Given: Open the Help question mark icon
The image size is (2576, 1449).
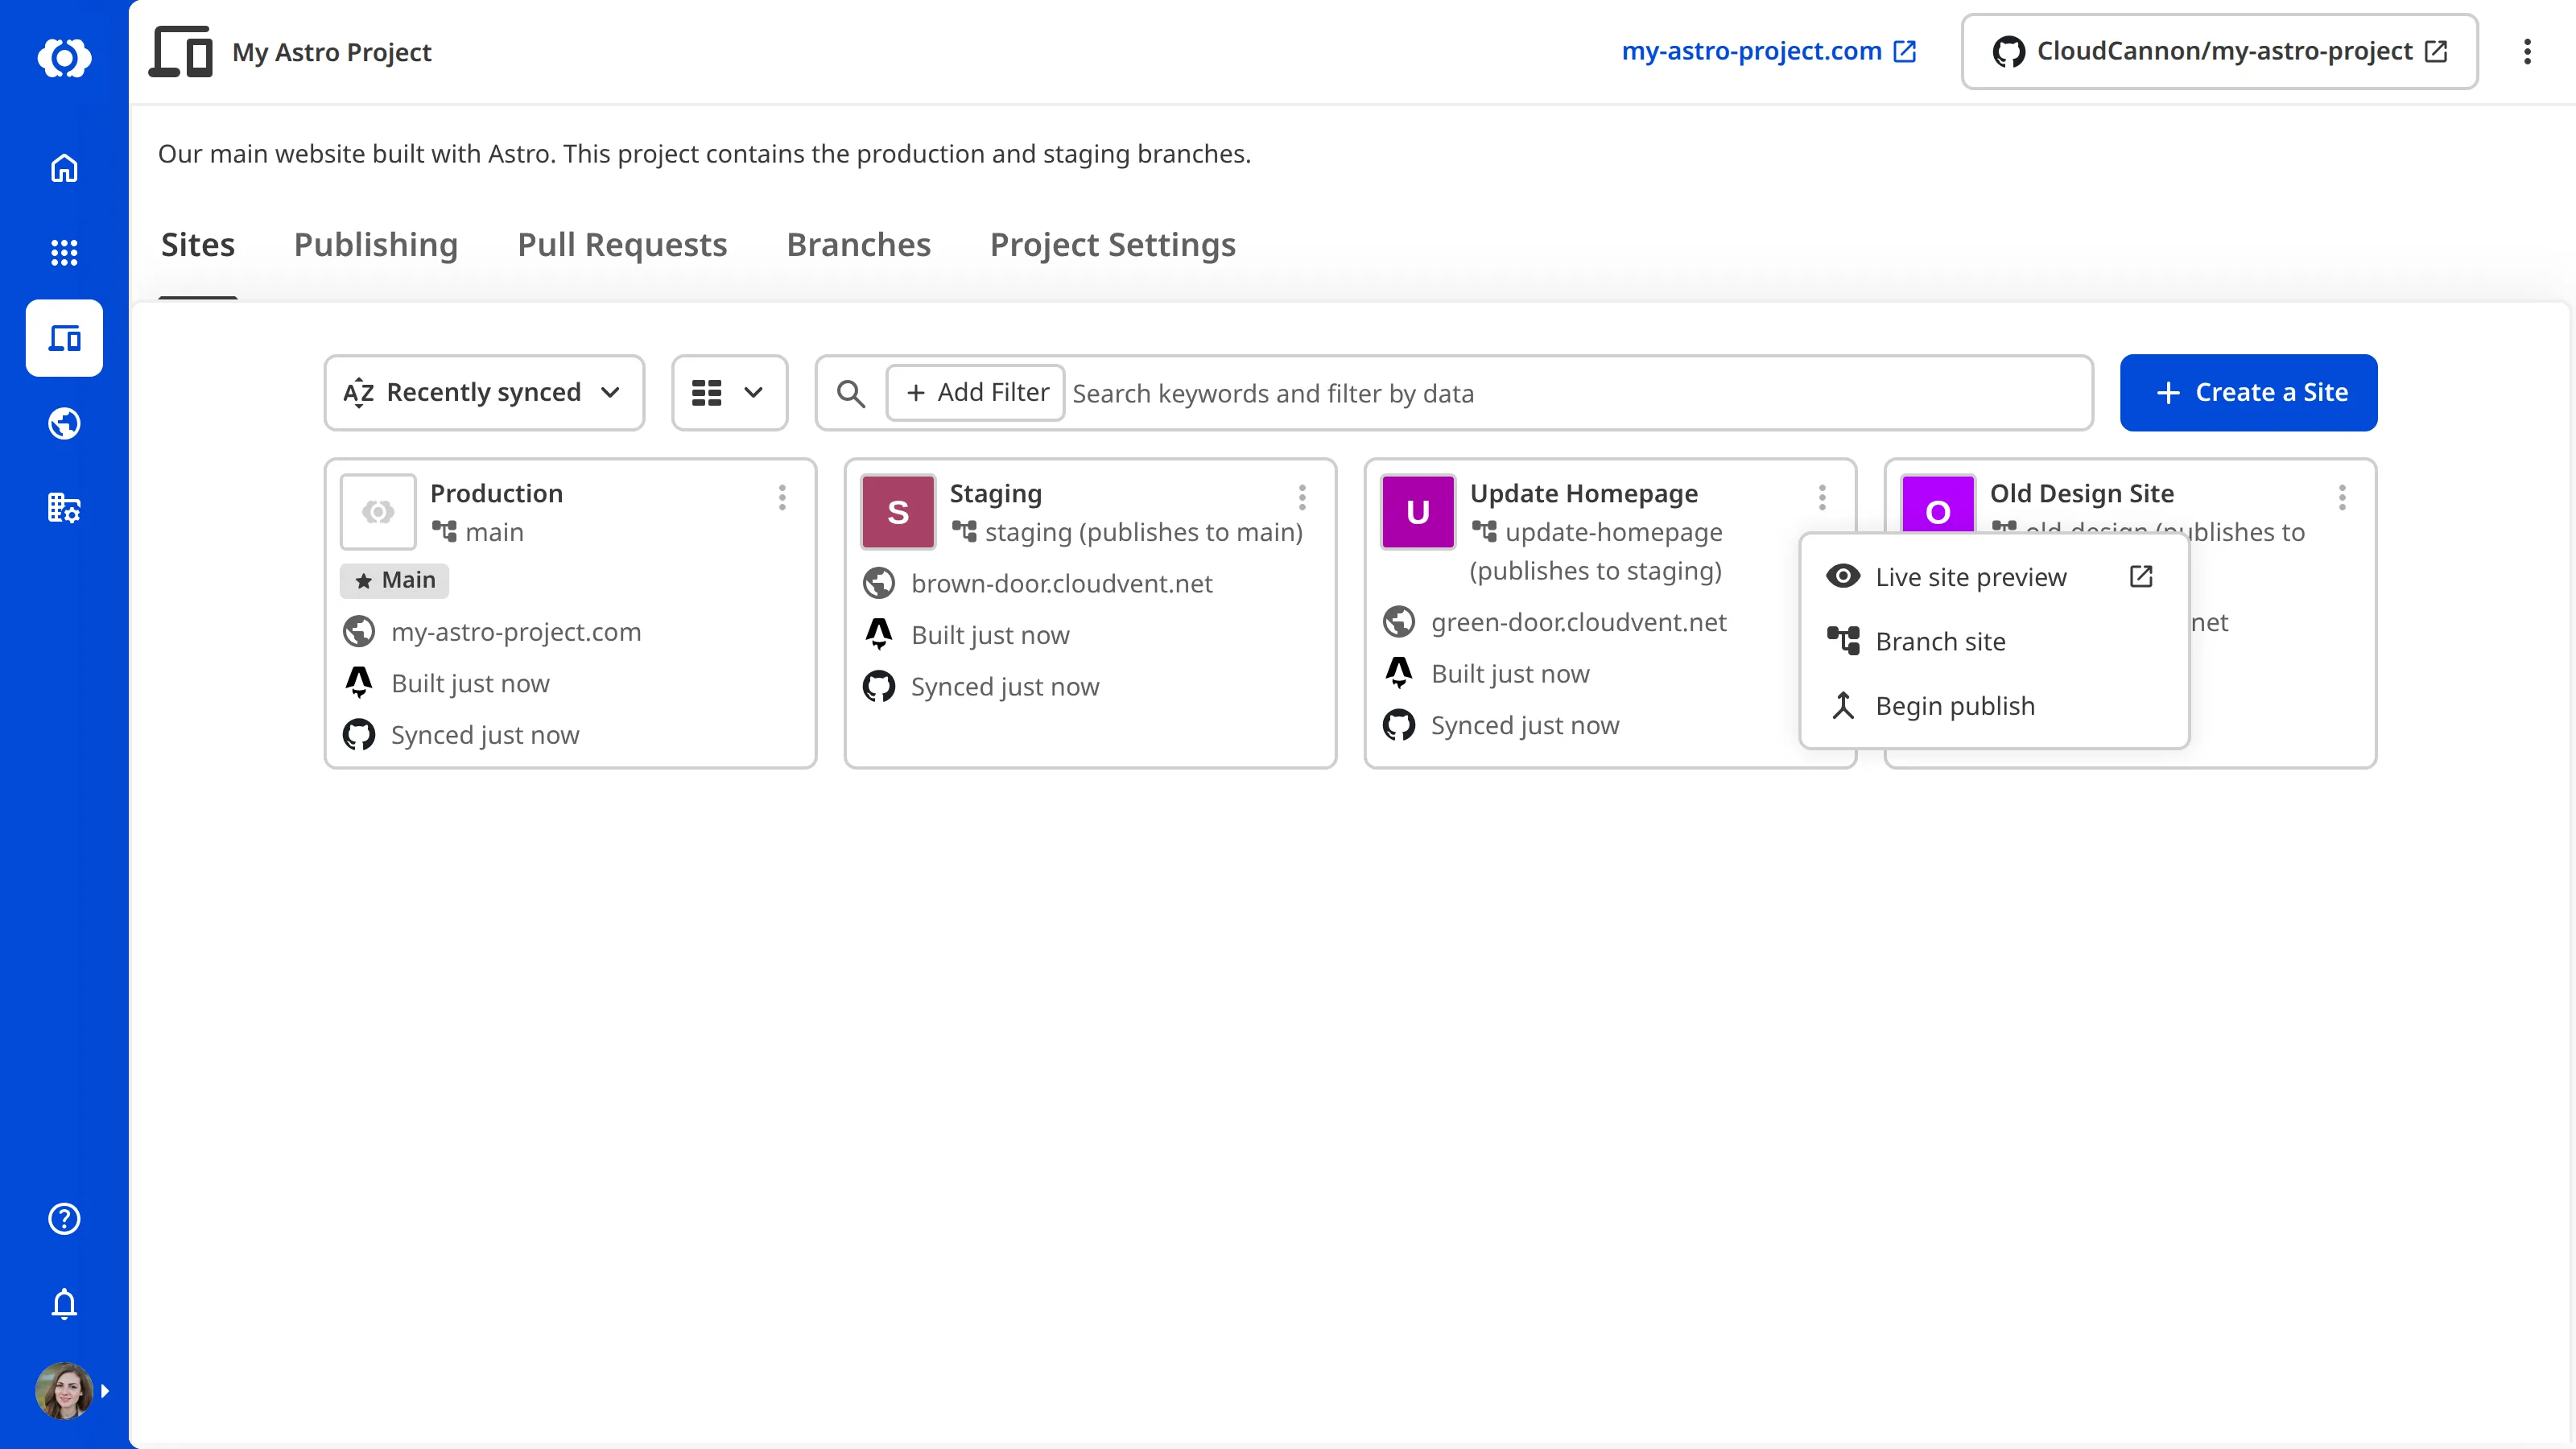Looking at the screenshot, I should (x=64, y=1219).
